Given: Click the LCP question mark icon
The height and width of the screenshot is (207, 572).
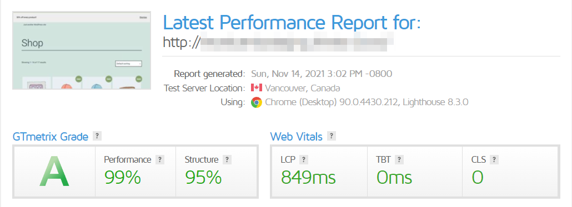Looking at the screenshot, I should [x=304, y=159].
